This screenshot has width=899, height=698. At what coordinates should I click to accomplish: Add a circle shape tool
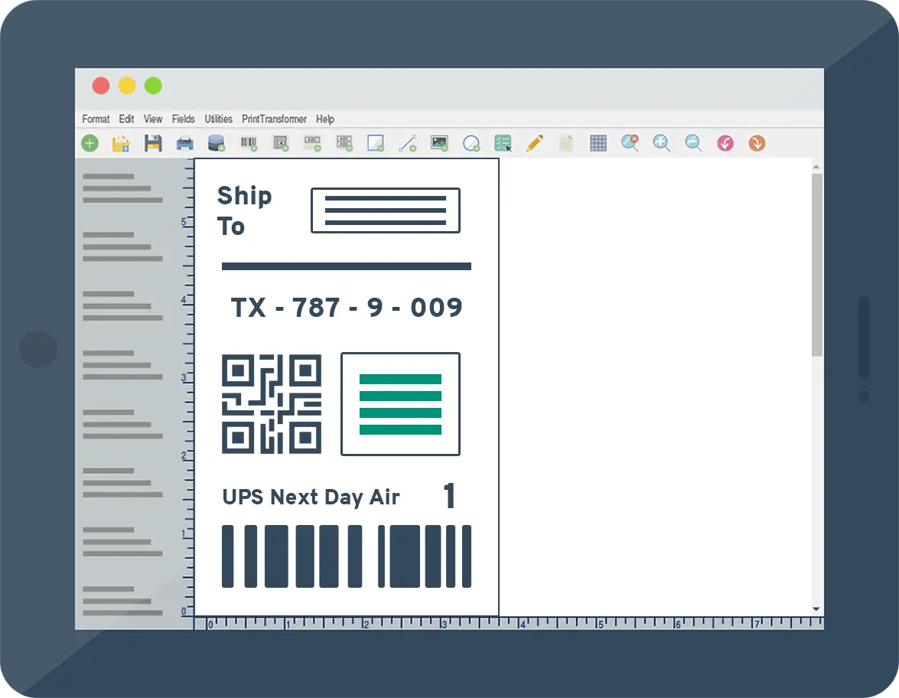click(471, 143)
